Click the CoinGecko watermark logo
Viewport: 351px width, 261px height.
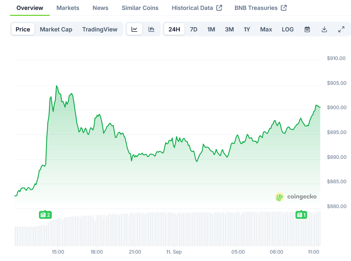coord(296,197)
